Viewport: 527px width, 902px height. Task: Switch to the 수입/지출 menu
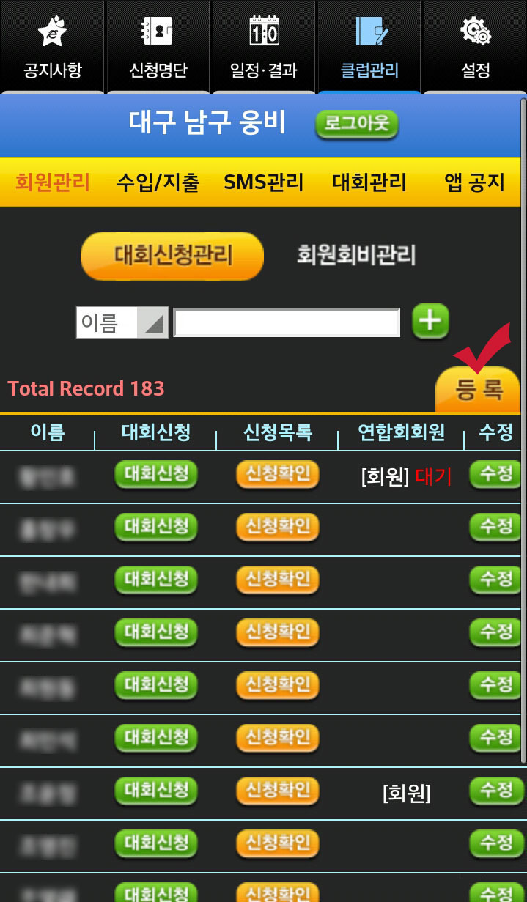tap(158, 182)
